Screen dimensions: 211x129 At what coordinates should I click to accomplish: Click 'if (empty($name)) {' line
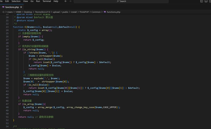31,37
